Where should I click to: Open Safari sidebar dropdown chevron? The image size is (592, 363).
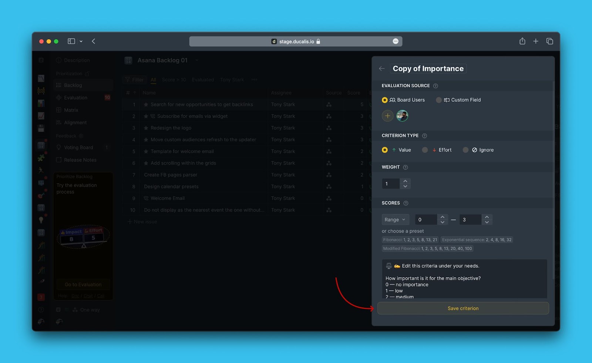[x=81, y=41]
